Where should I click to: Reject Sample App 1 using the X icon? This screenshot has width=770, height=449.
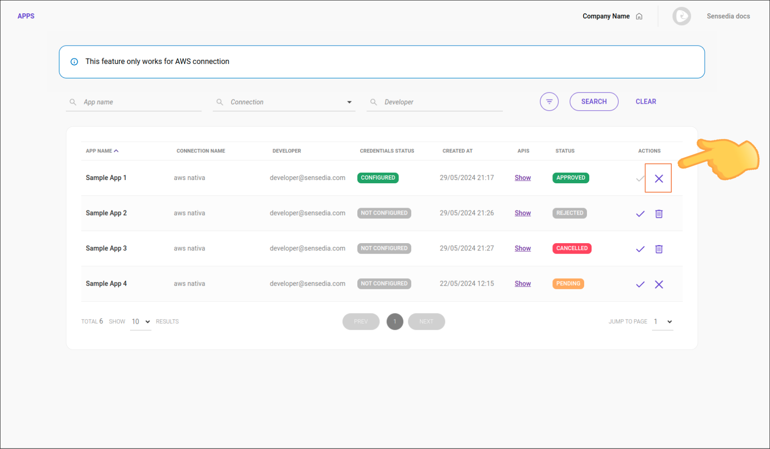point(658,178)
